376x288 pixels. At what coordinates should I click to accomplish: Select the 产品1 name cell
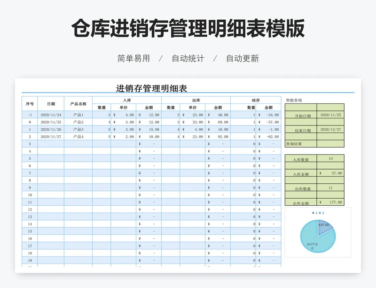click(x=78, y=115)
